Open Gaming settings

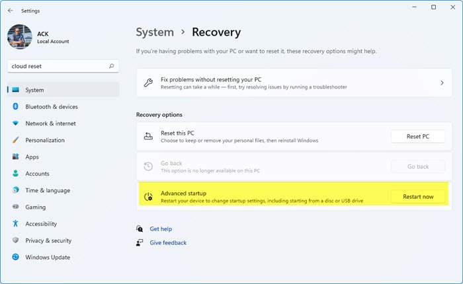pyautogui.click(x=36, y=207)
